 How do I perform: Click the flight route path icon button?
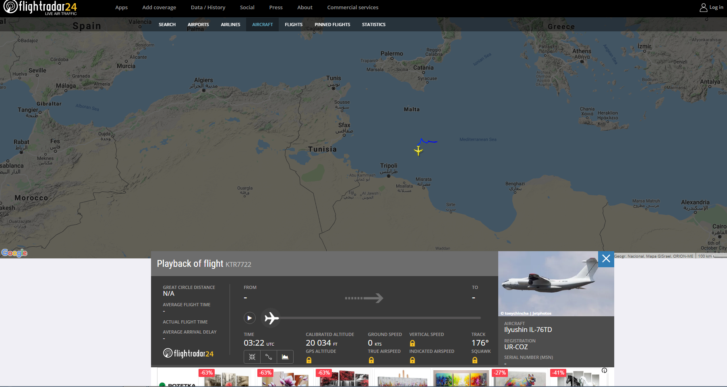tap(269, 357)
